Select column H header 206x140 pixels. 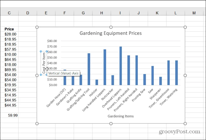tap(101, 13)
